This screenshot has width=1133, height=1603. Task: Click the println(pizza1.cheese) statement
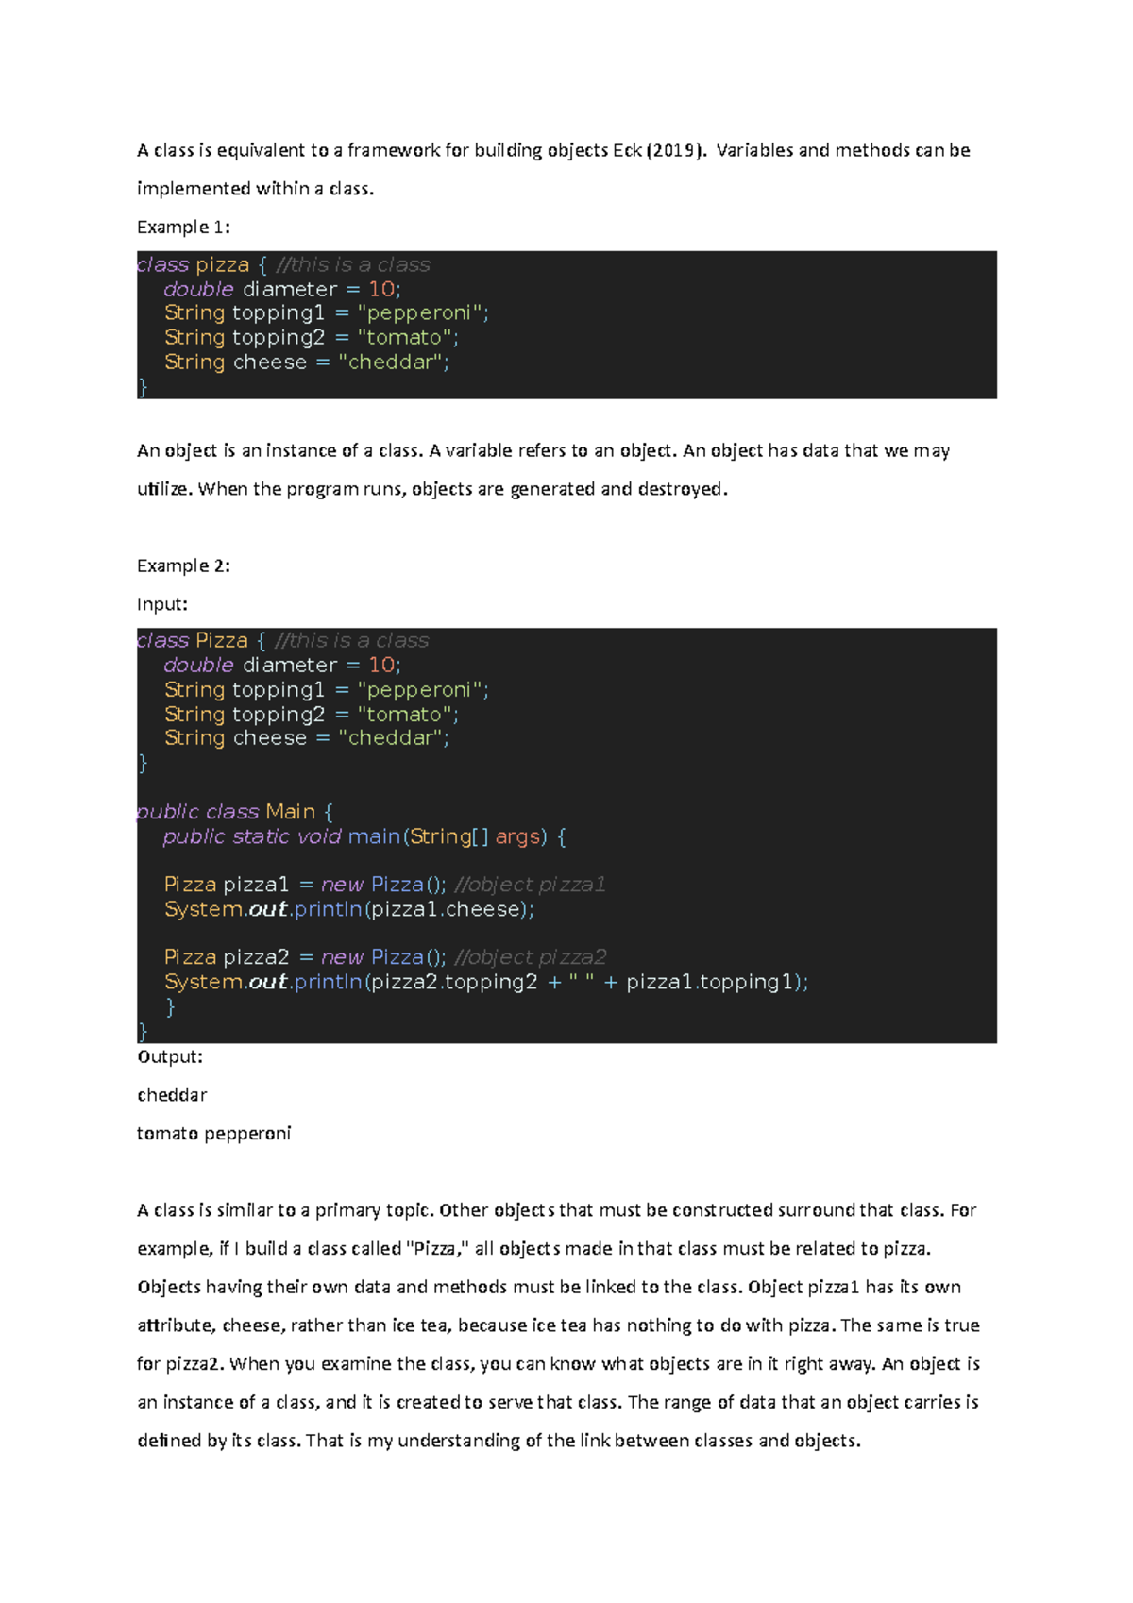point(349,909)
